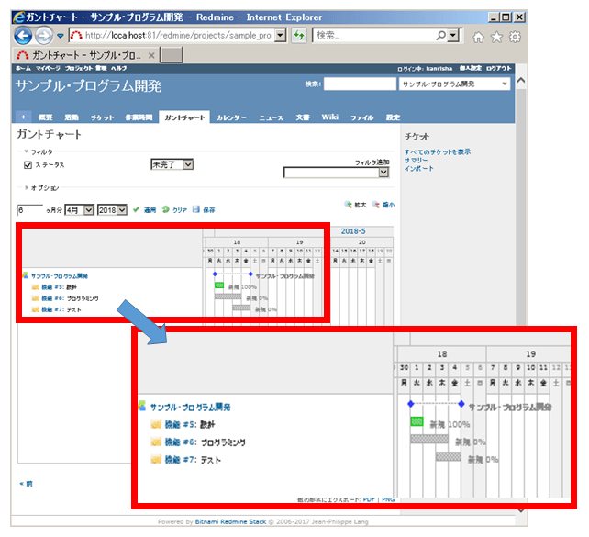Click the kanrisha user link

pyautogui.click(x=439, y=69)
